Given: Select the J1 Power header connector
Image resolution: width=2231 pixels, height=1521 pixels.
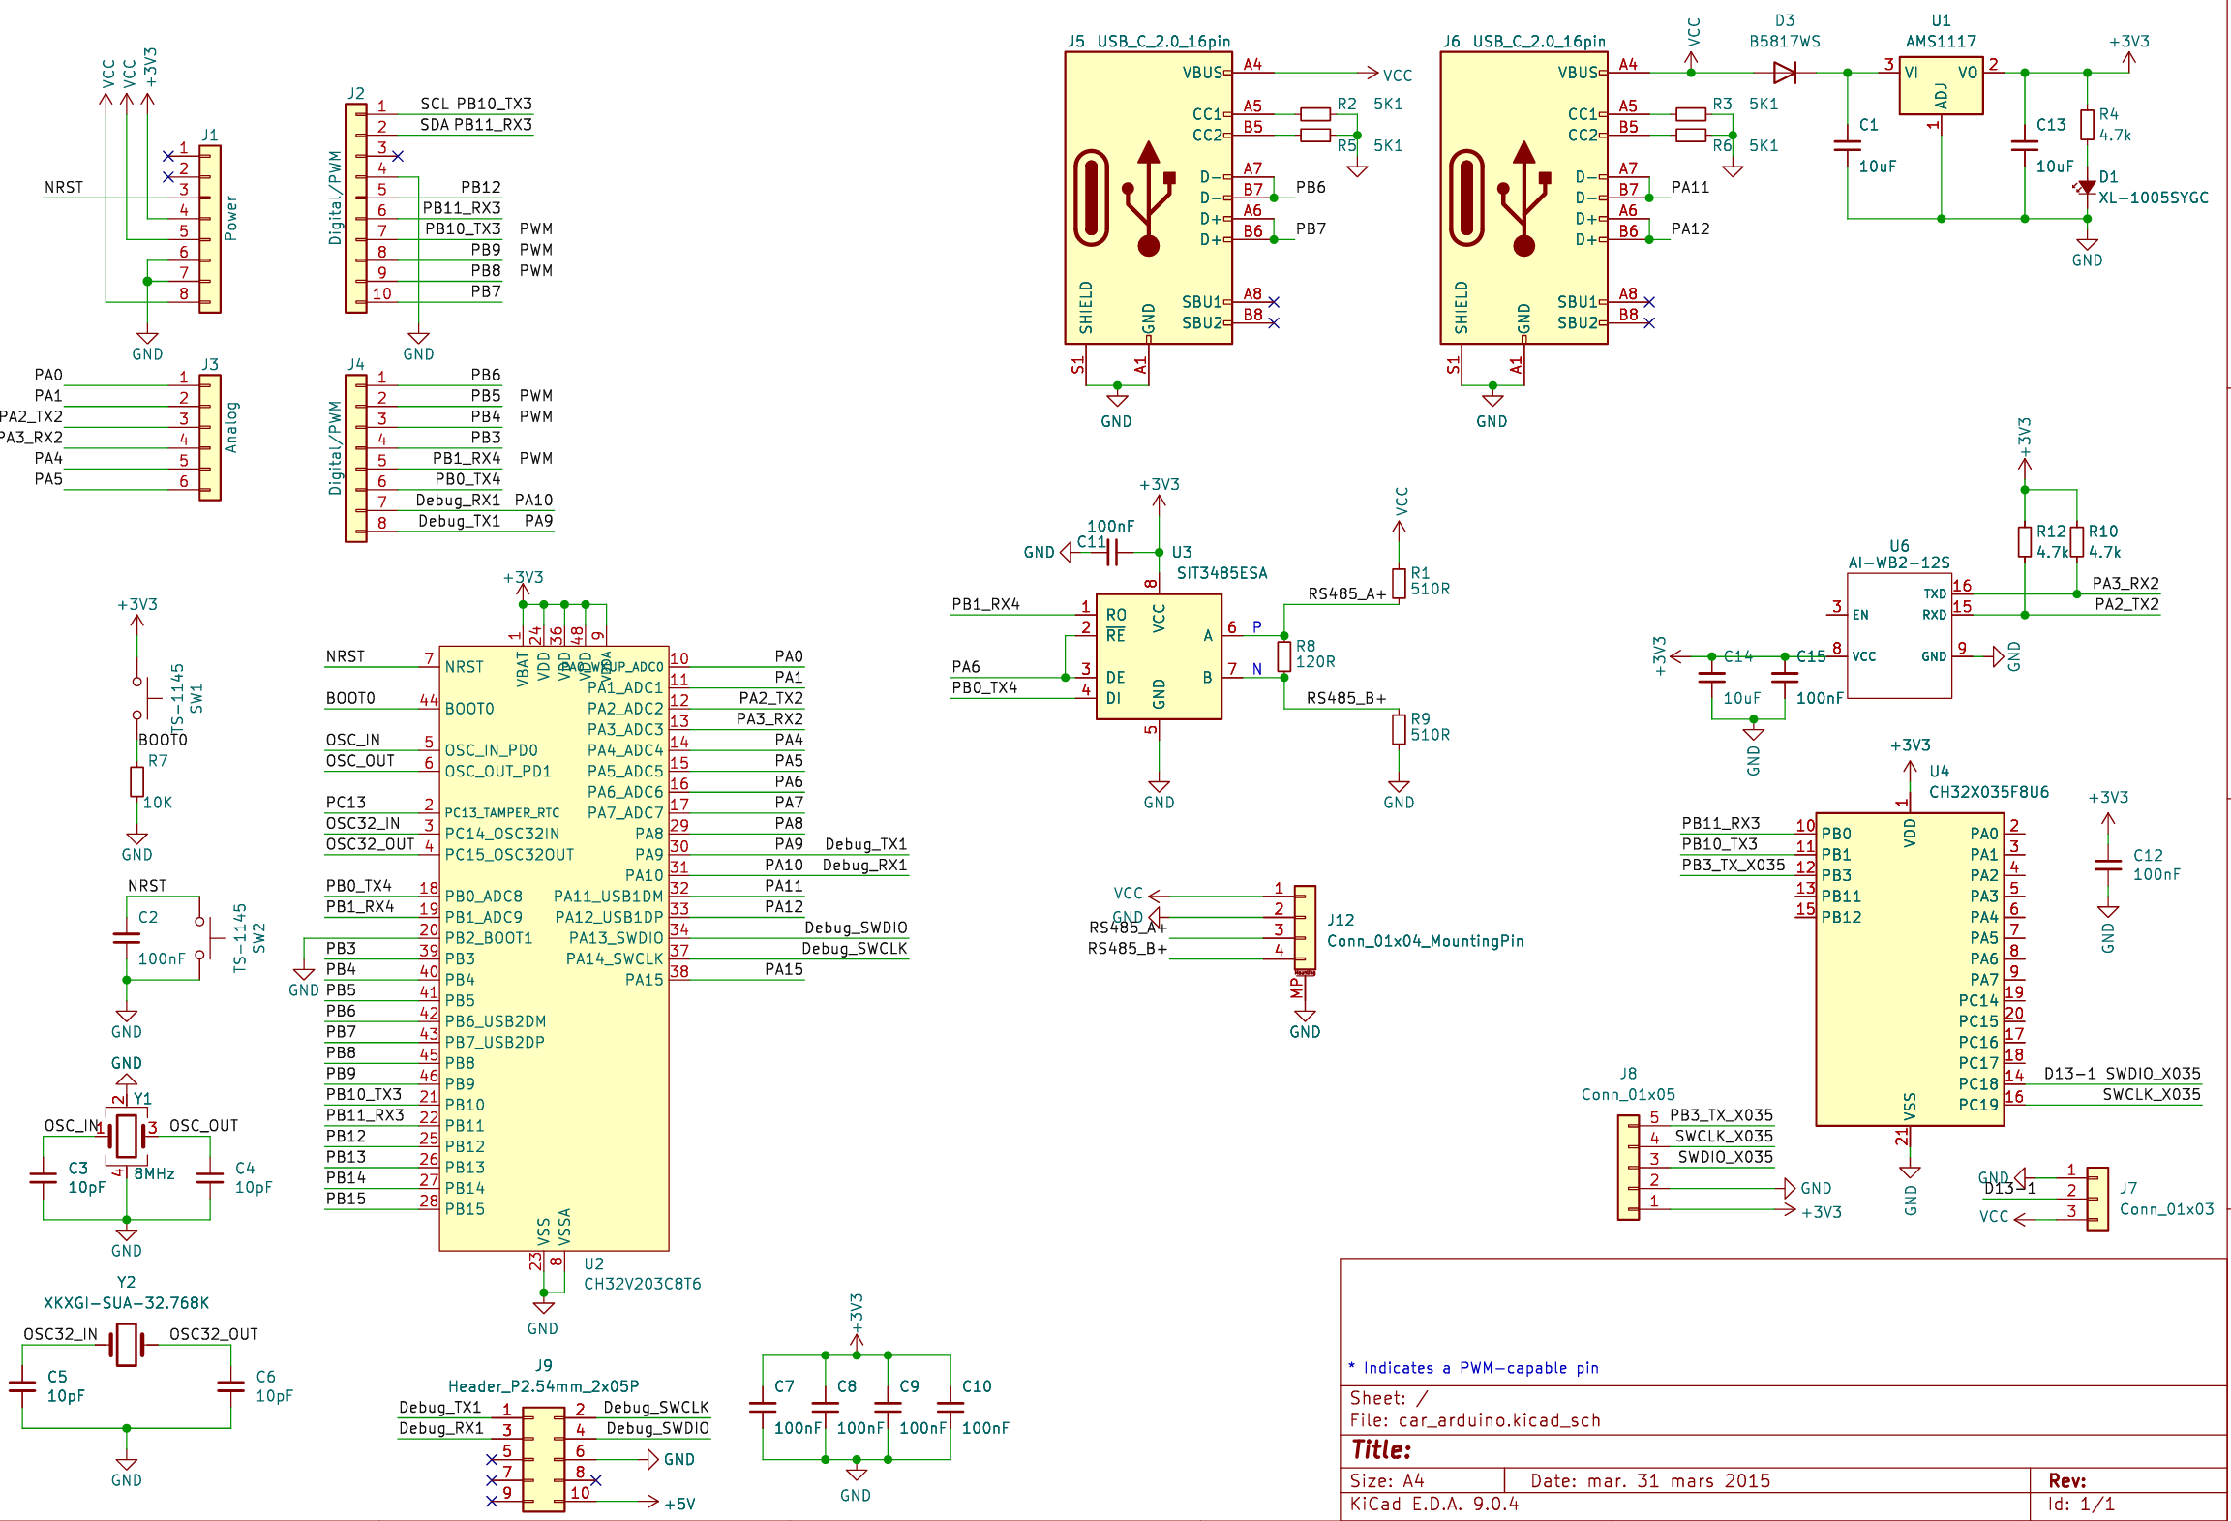Looking at the screenshot, I should [x=210, y=228].
